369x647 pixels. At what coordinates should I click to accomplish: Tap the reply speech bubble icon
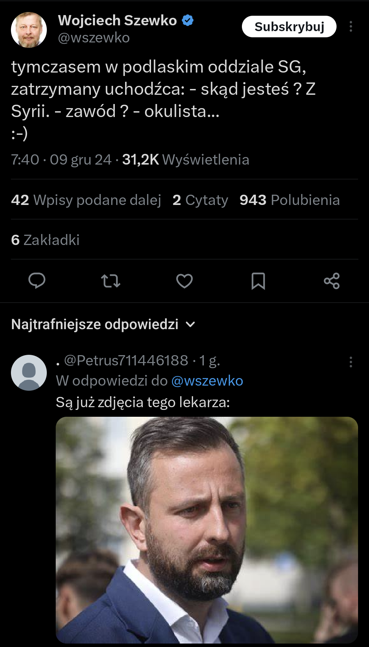coord(37,281)
